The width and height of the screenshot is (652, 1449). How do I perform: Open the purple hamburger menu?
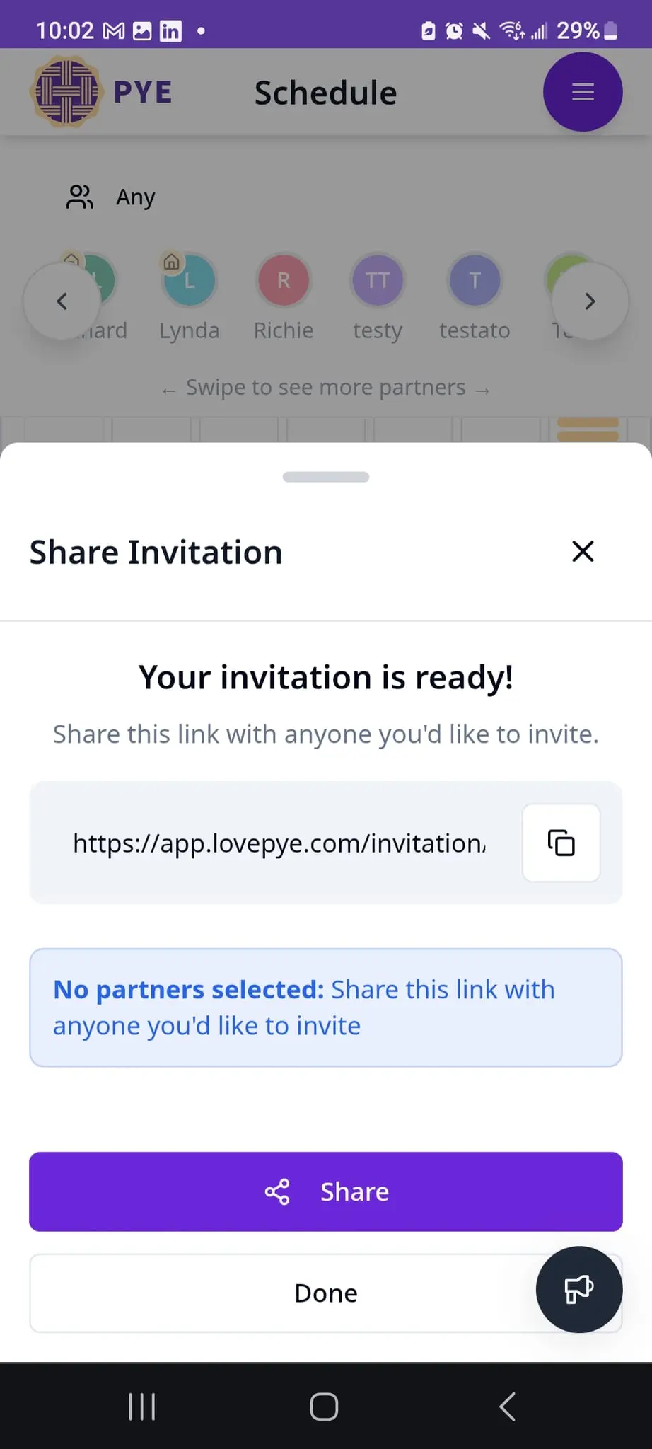[x=583, y=92]
